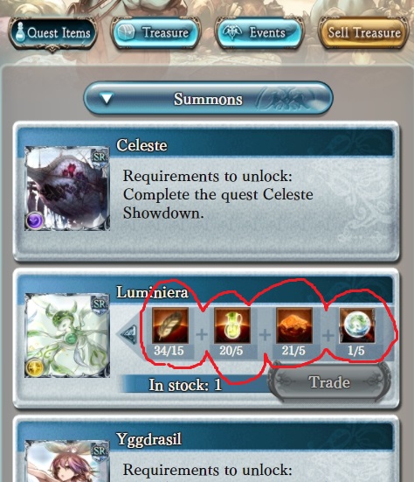Click the feather material icon
414x482 pixels.
coord(170,325)
